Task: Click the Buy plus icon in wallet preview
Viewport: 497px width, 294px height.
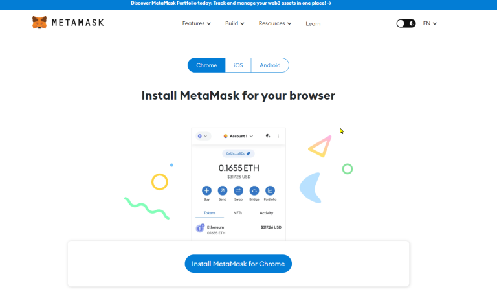Action: click(206, 190)
